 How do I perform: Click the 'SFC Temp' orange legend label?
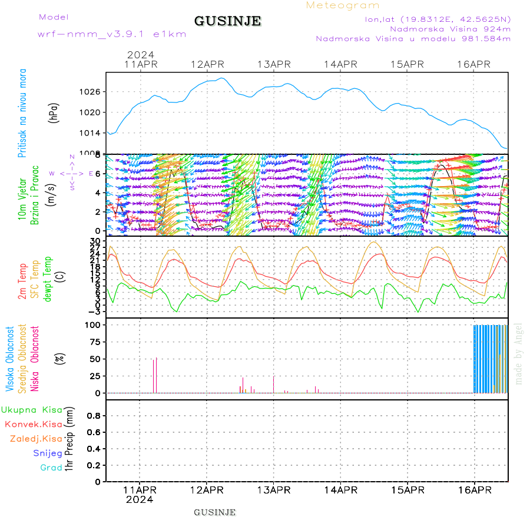[35, 279]
